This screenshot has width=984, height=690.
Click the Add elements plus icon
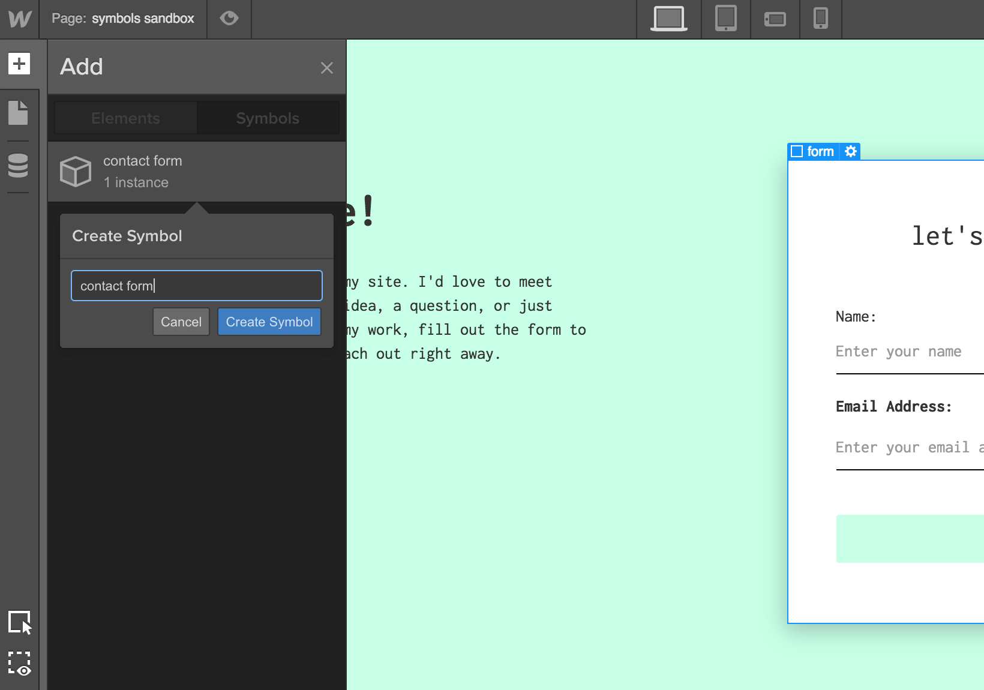coord(19,64)
